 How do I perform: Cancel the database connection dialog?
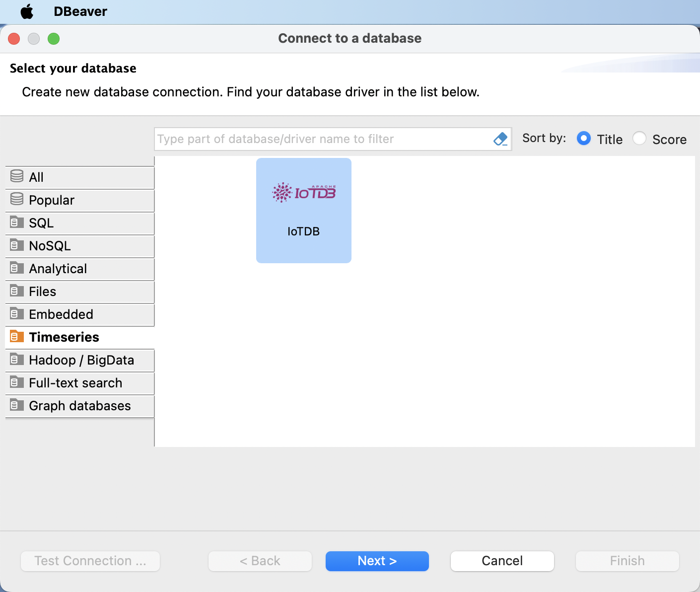click(x=502, y=561)
